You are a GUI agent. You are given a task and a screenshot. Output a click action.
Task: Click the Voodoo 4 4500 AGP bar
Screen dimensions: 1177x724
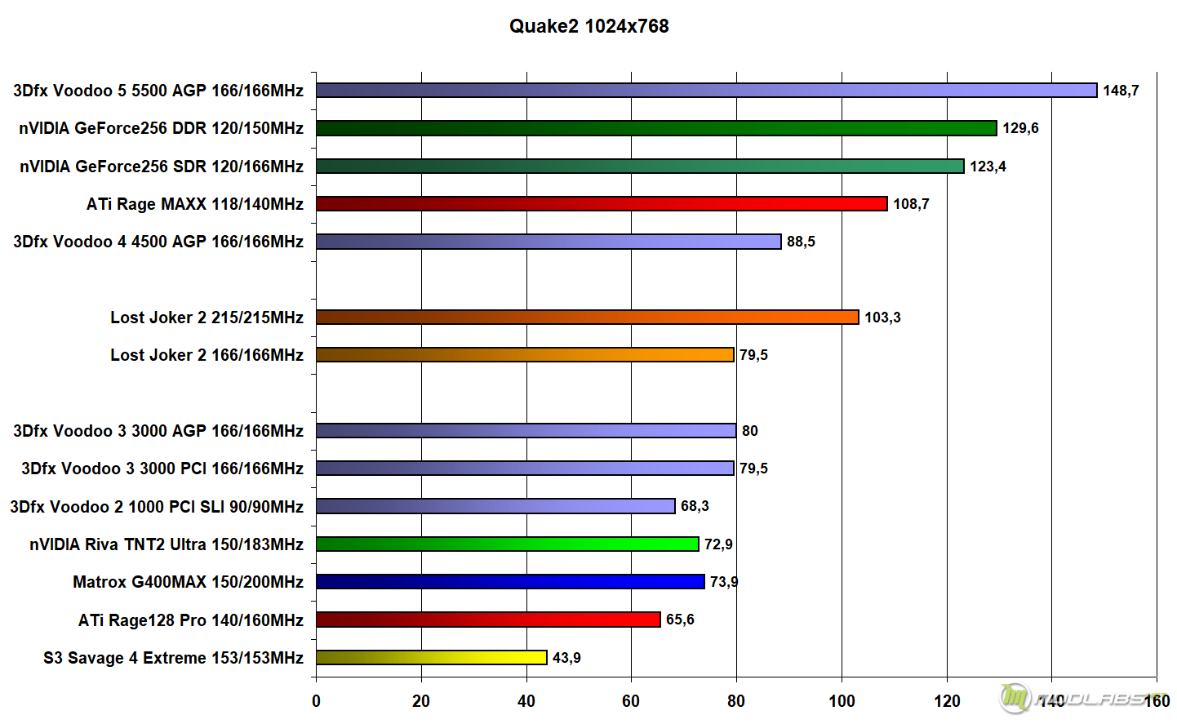tap(549, 242)
